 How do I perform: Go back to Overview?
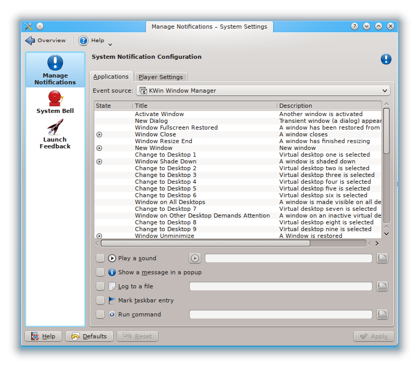tap(46, 41)
